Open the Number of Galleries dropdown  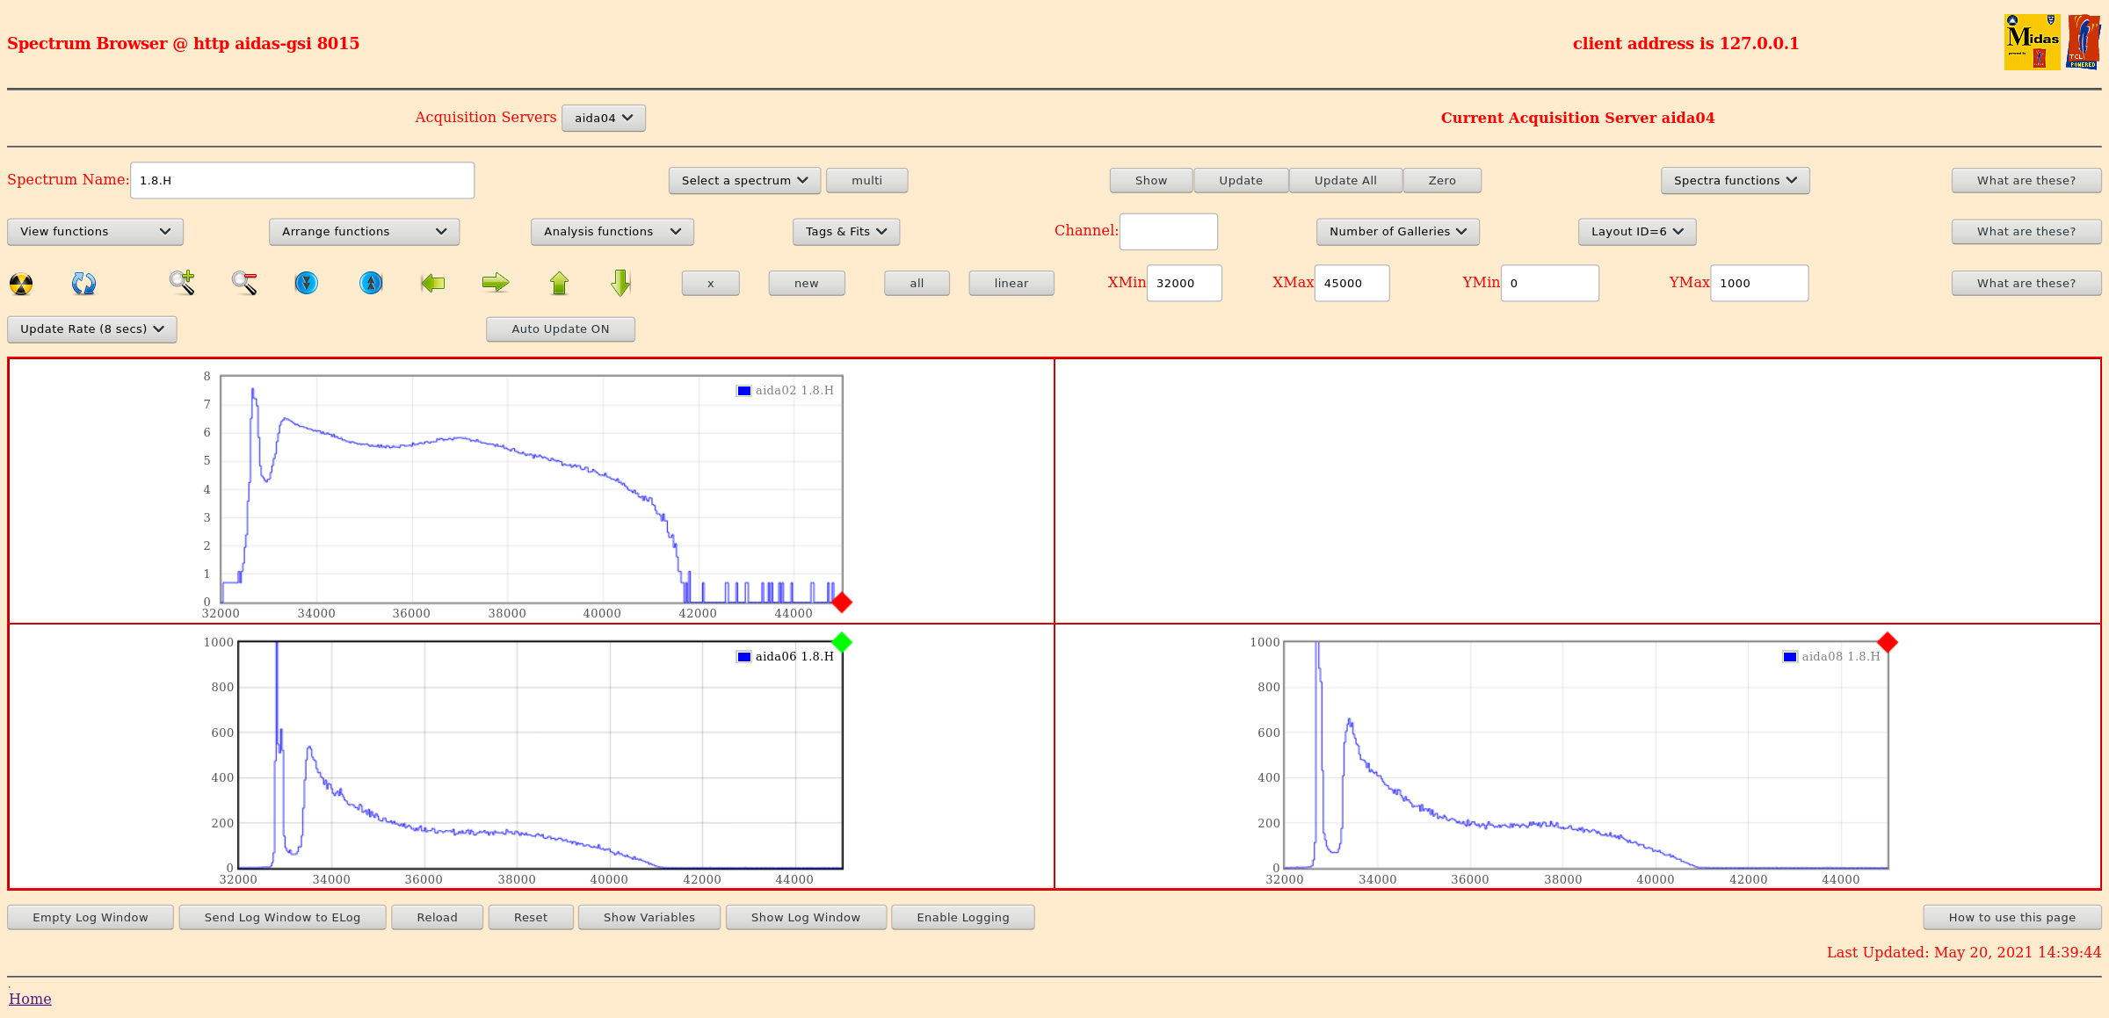click(x=1397, y=232)
